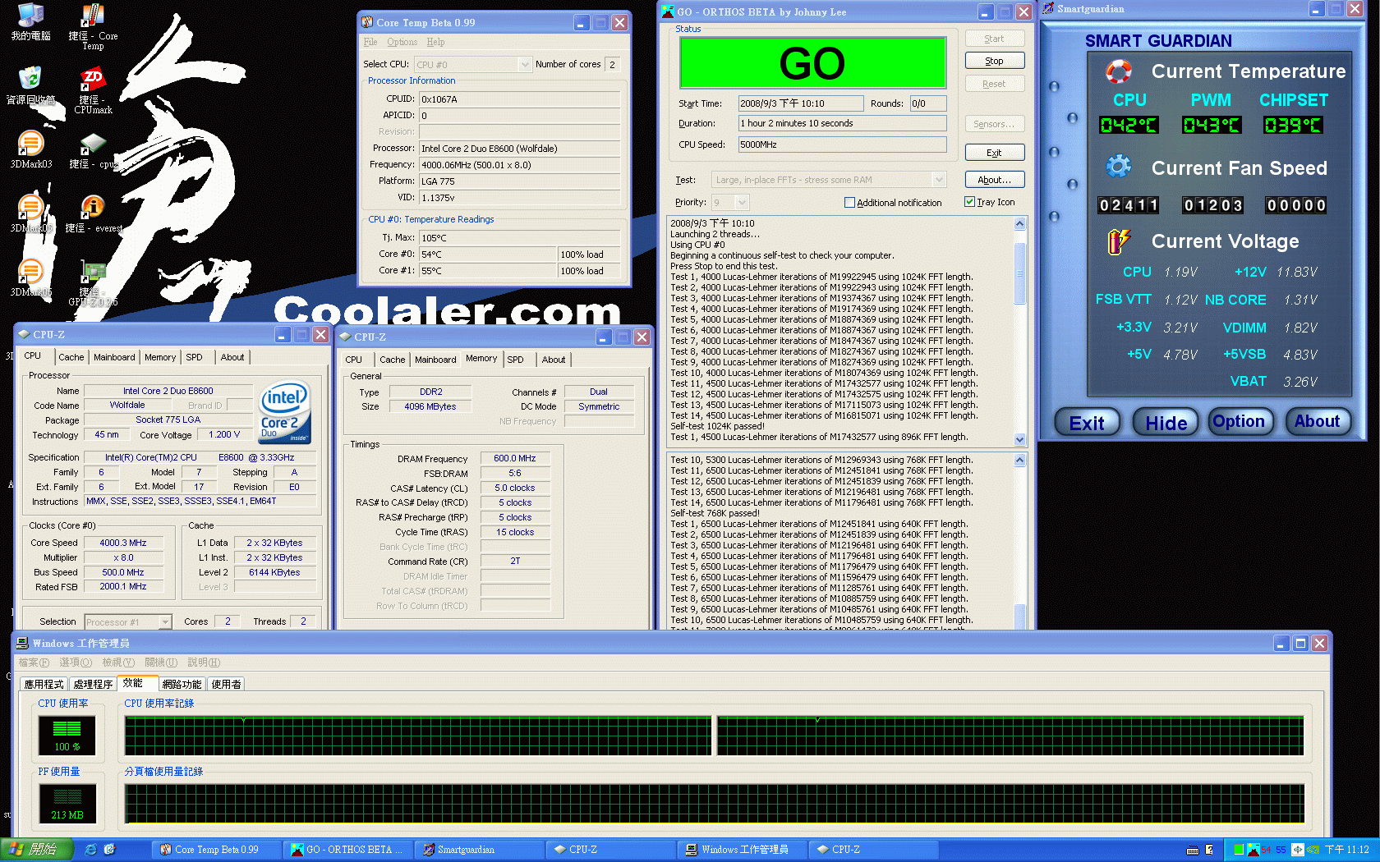Open the Help menu in Core Temp
The image size is (1380, 862).
click(435, 42)
